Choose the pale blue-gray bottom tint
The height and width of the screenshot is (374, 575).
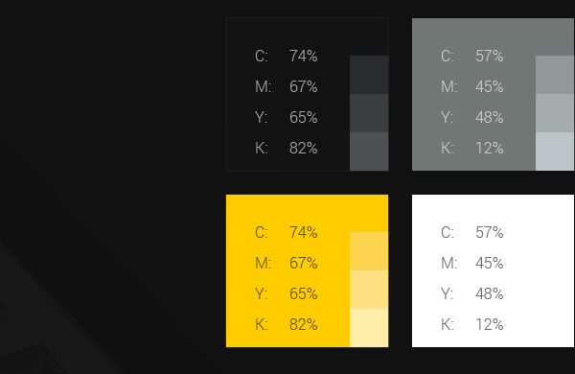[555, 152]
